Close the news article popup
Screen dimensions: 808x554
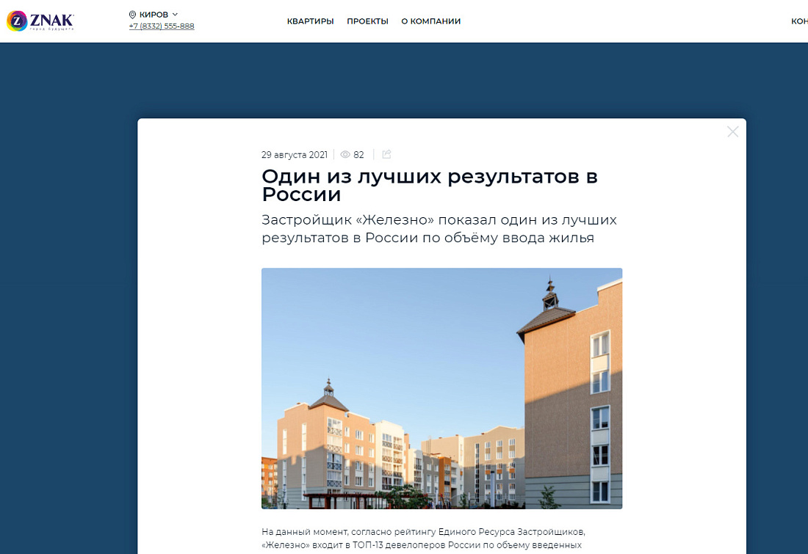(x=733, y=132)
